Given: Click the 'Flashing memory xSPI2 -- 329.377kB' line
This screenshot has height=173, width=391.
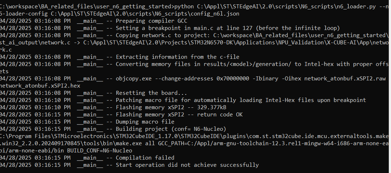Looking at the screenshot, I should click(x=171, y=107).
